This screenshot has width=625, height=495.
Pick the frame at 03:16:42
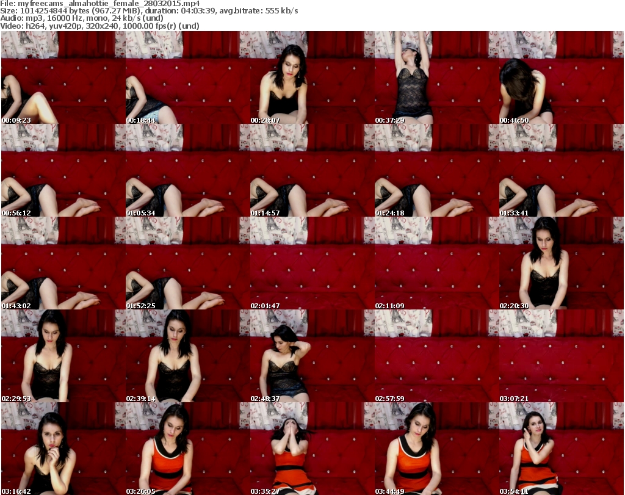[63, 449]
